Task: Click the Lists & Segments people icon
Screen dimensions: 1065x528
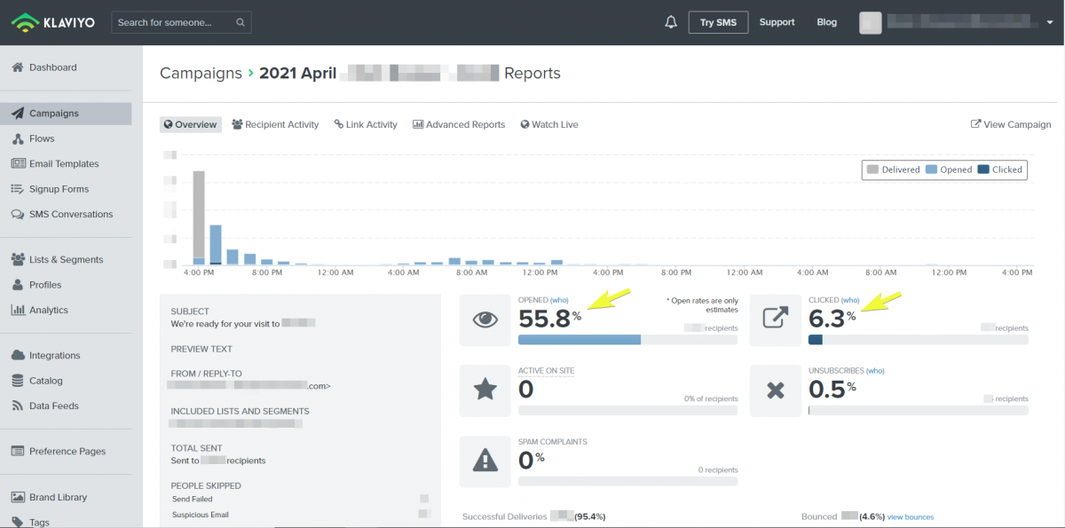Action: coord(18,260)
